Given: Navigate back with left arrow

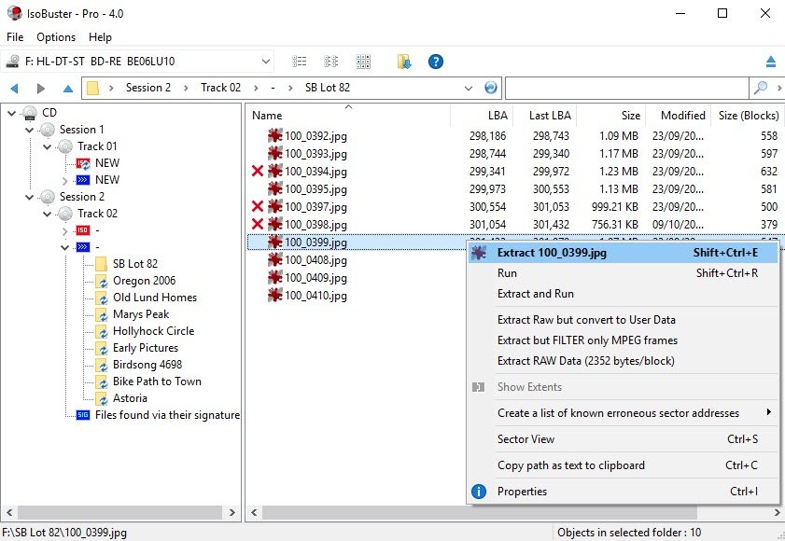Looking at the screenshot, I should tap(14, 89).
